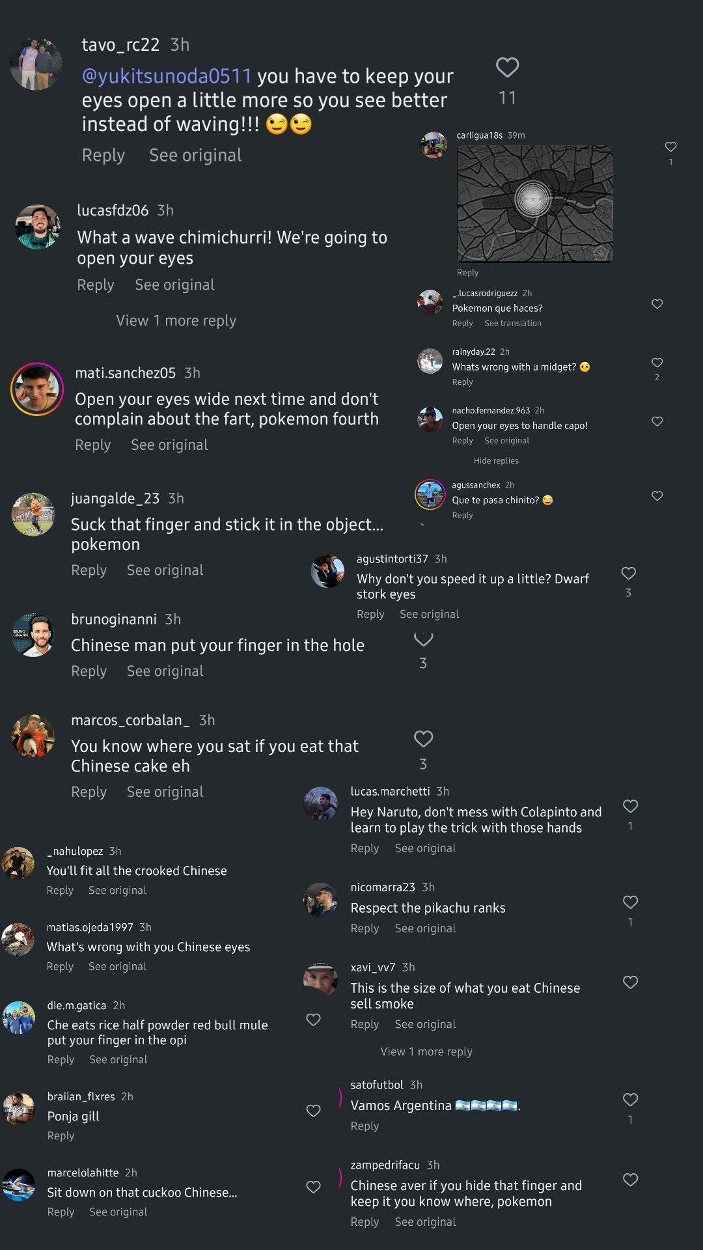Reply to mati.sanchez05's comment
703x1250 pixels.
coord(93,445)
